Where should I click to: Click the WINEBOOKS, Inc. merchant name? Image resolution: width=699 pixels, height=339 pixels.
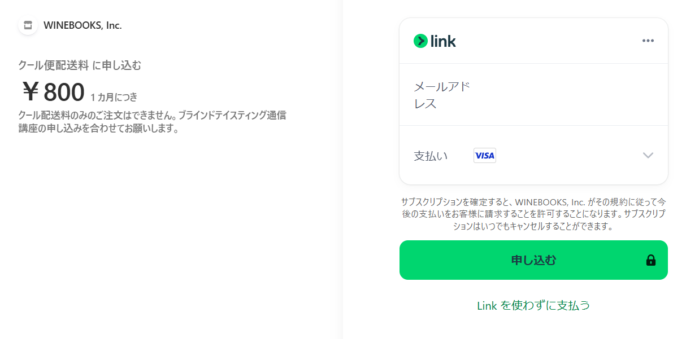(83, 25)
